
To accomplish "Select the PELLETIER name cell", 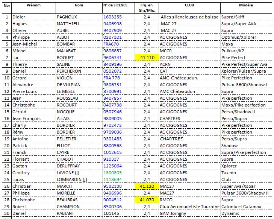I will 79,139.
